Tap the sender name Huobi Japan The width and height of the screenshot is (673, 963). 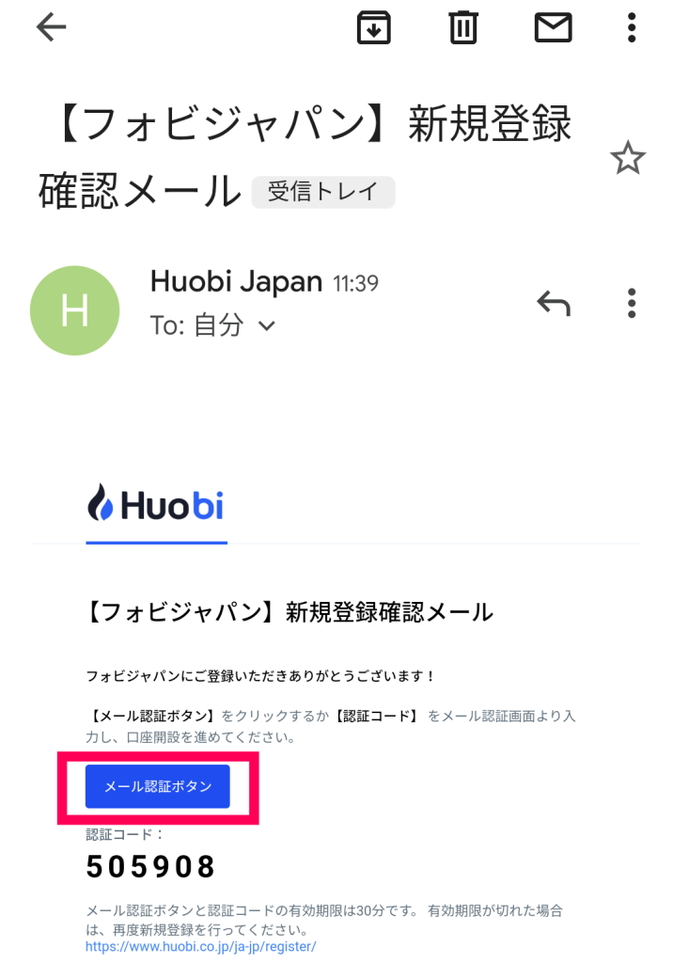coord(237,282)
